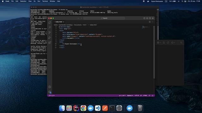Open the Terminal menu
The image size is (202, 113).
[45, 1]
